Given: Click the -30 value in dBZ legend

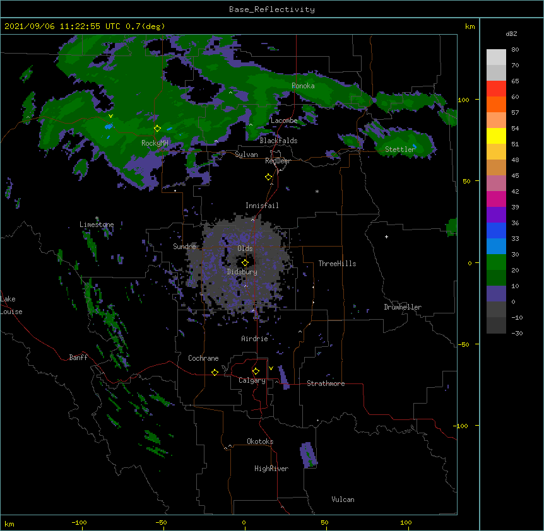Looking at the screenshot, I should 517,333.
